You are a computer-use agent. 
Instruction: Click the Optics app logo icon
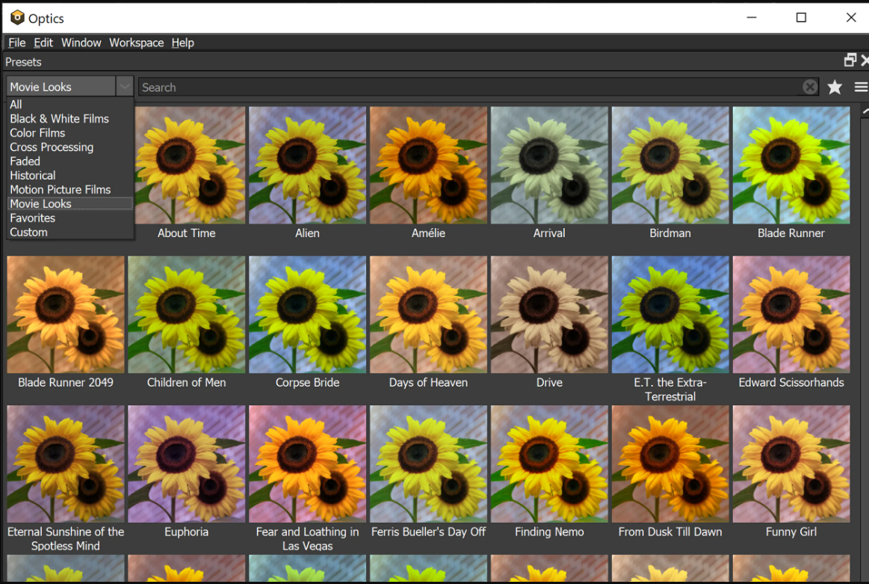tap(17, 18)
